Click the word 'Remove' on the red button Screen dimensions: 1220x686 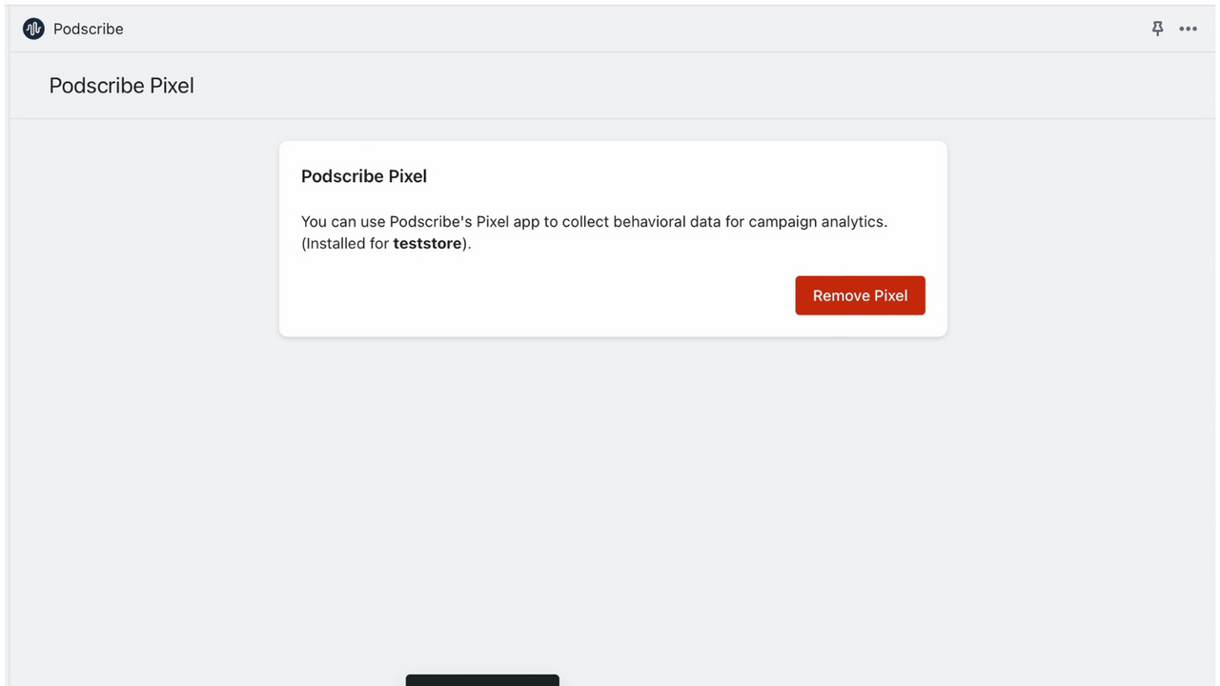(841, 295)
